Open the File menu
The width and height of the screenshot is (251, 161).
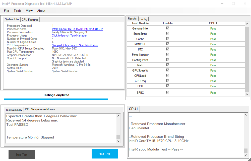click(x=7, y=11)
